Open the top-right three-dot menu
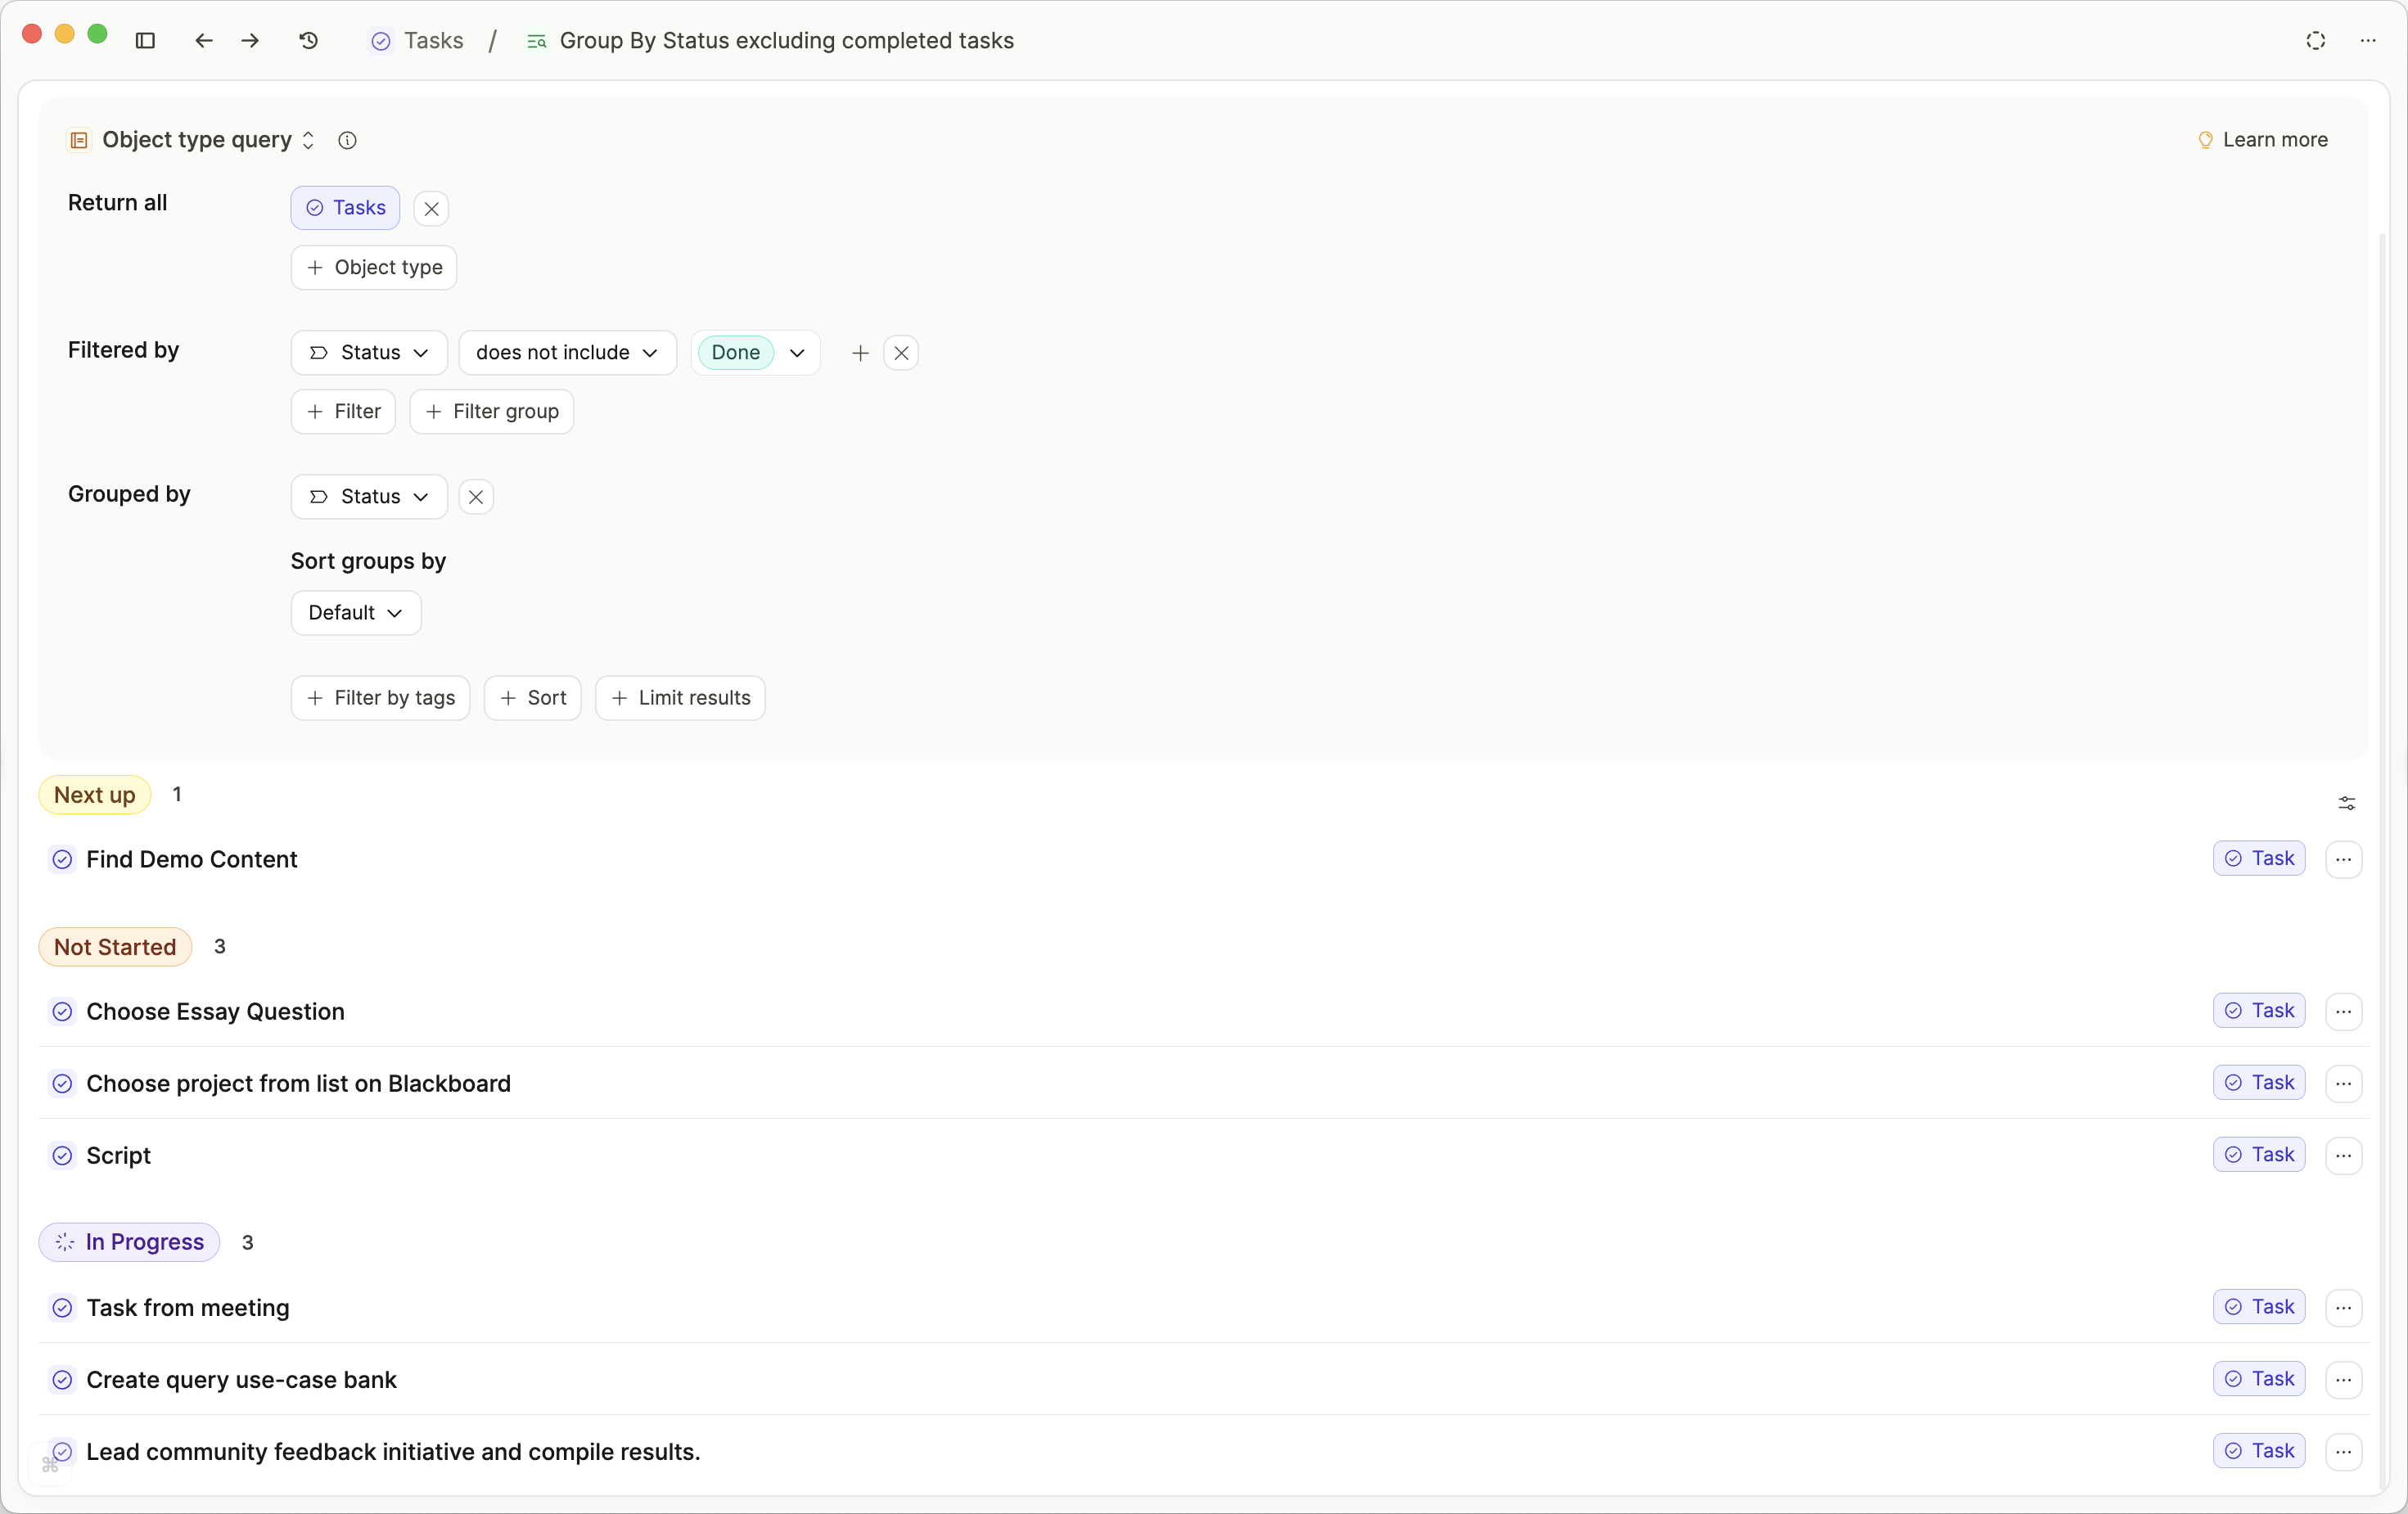This screenshot has height=1514, width=2408. 2367,40
